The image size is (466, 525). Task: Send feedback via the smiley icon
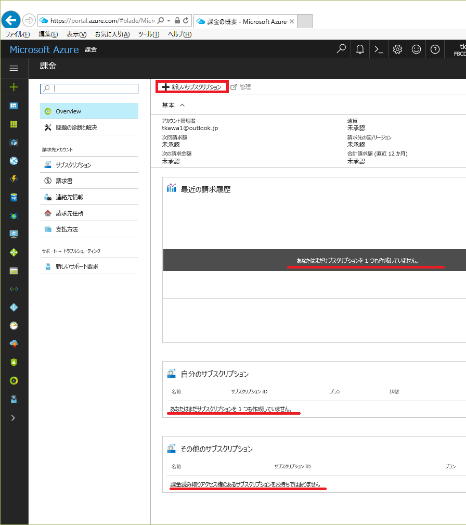(x=416, y=49)
